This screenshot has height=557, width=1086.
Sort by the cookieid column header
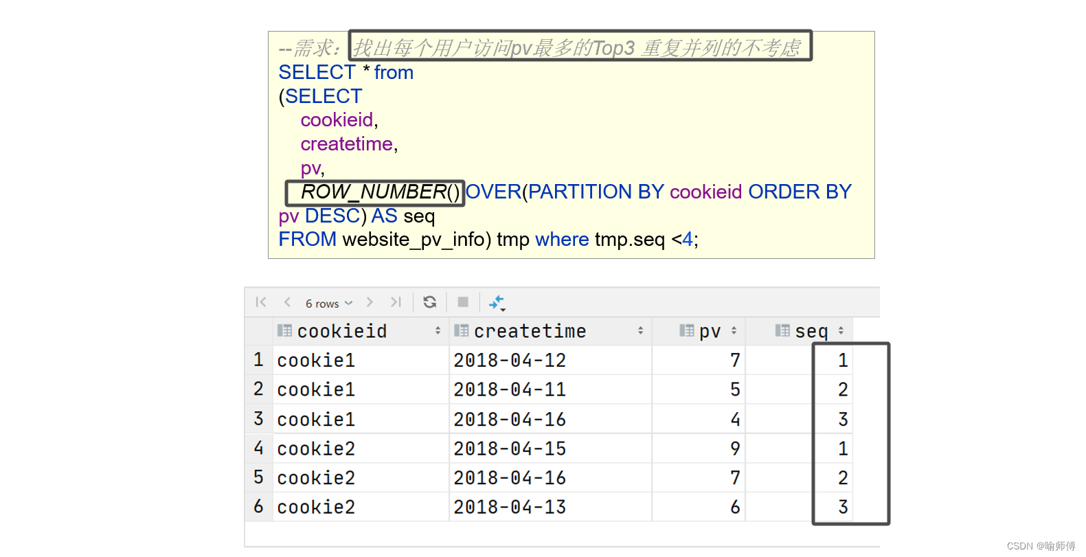pos(361,331)
